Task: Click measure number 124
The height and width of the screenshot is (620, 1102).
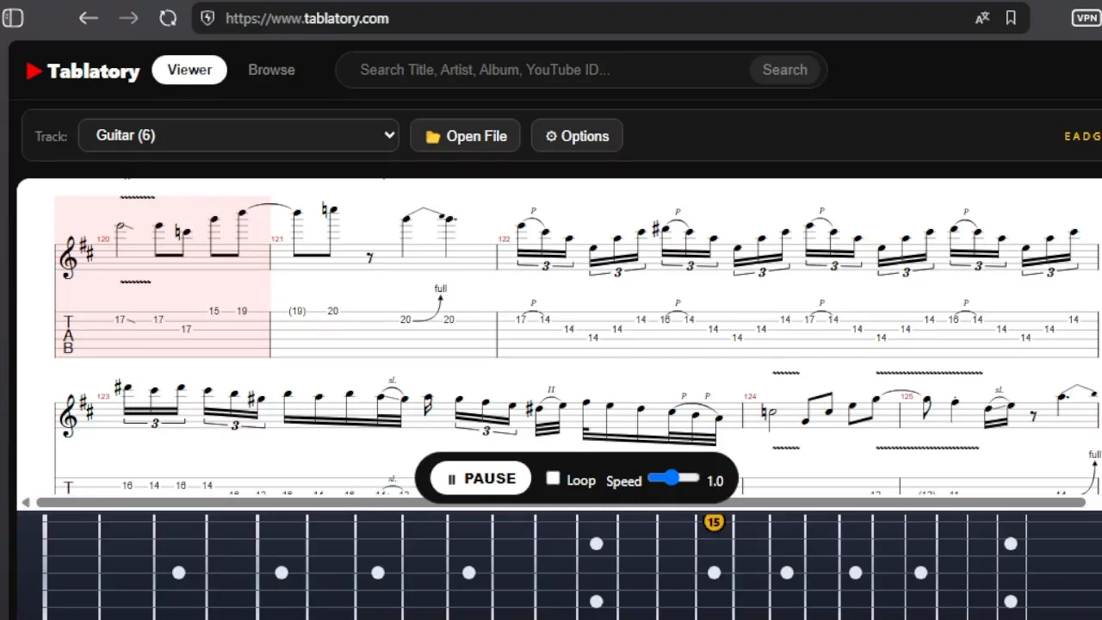Action: pos(751,397)
